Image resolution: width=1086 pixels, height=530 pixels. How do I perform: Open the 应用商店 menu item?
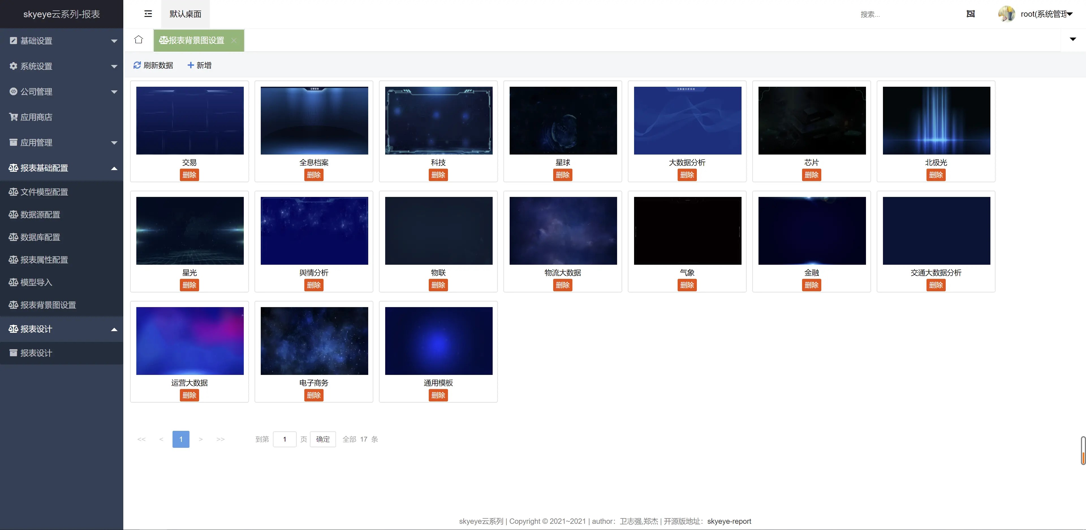pyautogui.click(x=62, y=117)
